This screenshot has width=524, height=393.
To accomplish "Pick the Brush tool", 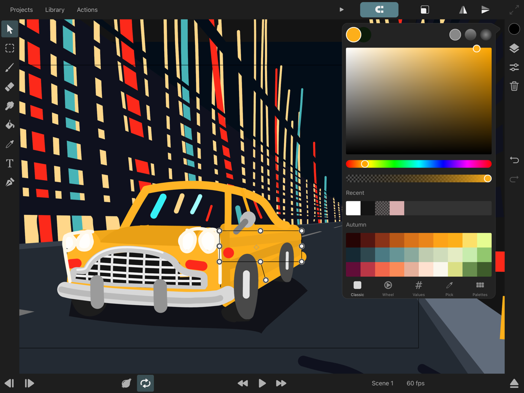I will point(9,67).
